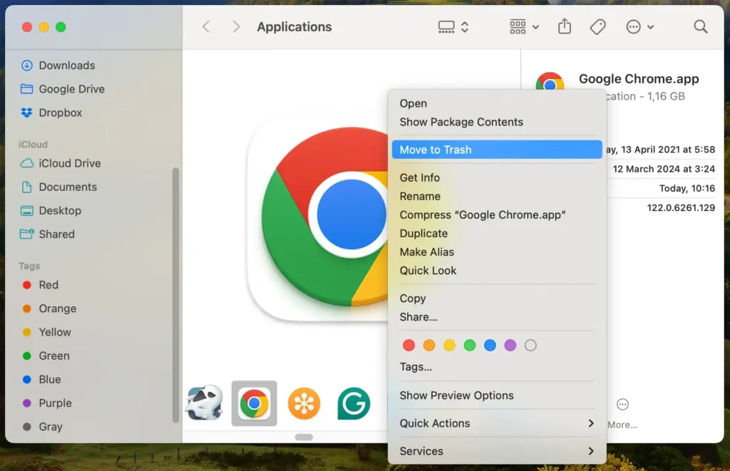The width and height of the screenshot is (730, 471).
Task: Apply the purple tag color dot
Action: [510, 346]
